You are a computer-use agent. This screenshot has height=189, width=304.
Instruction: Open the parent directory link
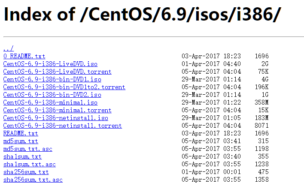pyautogui.click(x=8, y=48)
